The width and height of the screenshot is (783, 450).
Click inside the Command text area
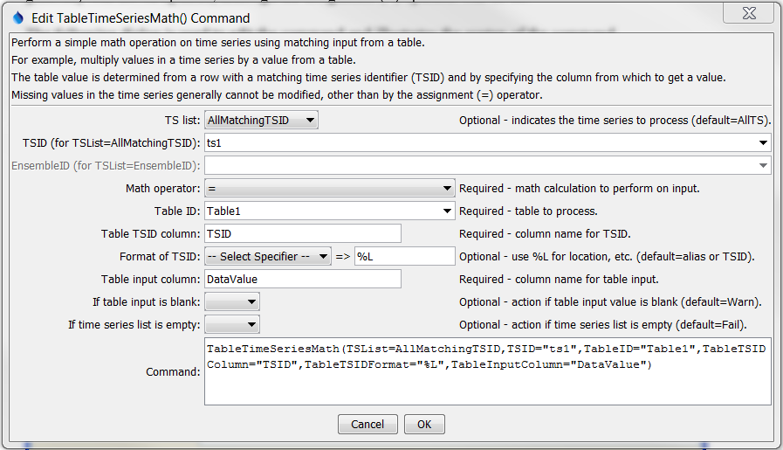point(487,384)
